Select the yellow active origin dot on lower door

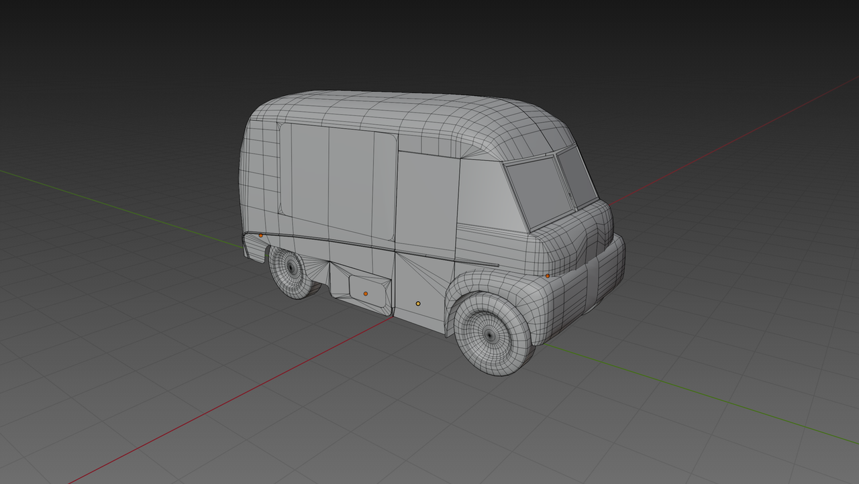pyautogui.click(x=418, y=304)
